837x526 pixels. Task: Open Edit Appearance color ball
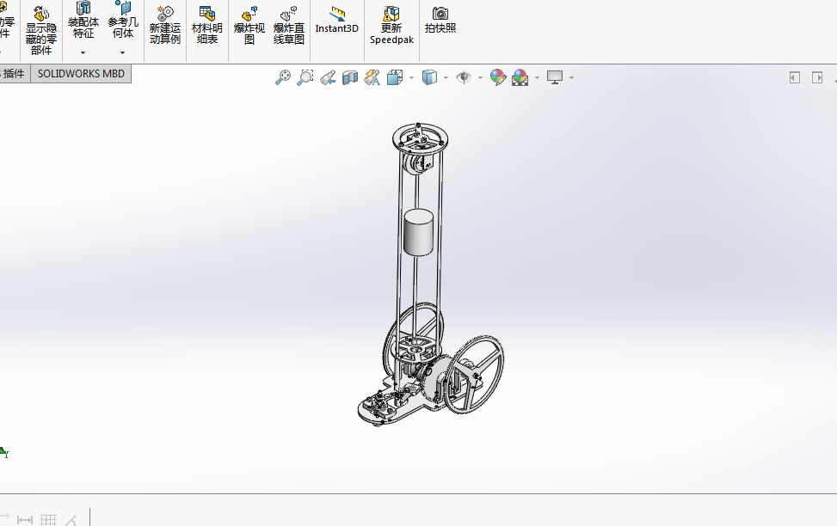497,77
